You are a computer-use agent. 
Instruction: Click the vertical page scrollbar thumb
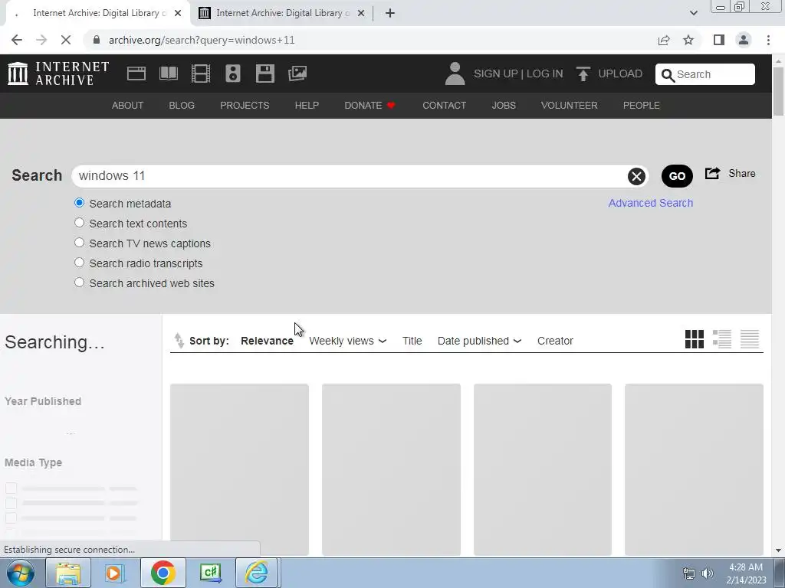pos(778,91)
